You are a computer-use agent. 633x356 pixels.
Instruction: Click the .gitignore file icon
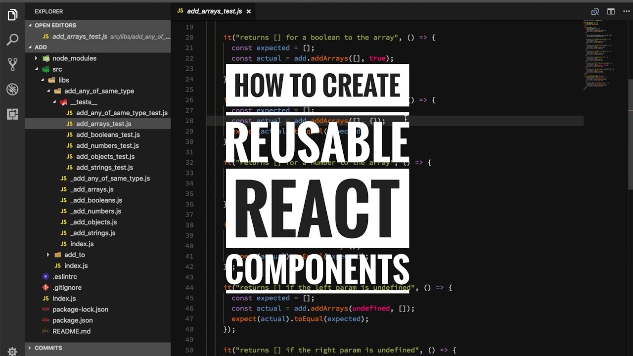point(46,287)
